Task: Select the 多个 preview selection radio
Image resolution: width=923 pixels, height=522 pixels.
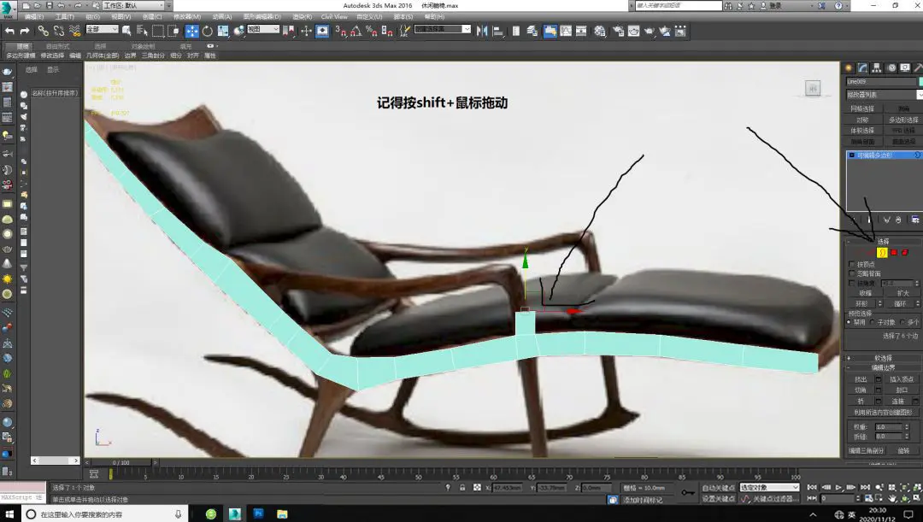Action: [903, 322]
